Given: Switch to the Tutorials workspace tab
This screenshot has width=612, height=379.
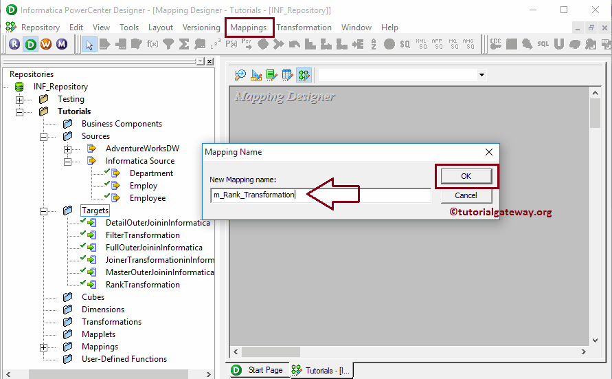Looking at the screenshot, I should tap(321, 371).
